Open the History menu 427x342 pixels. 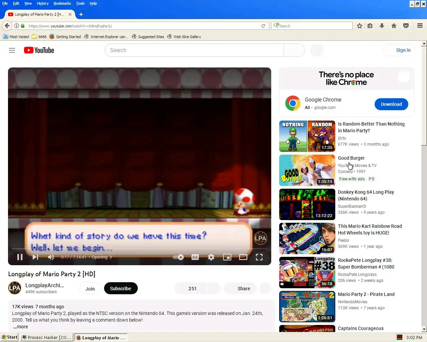click(43, 3)
